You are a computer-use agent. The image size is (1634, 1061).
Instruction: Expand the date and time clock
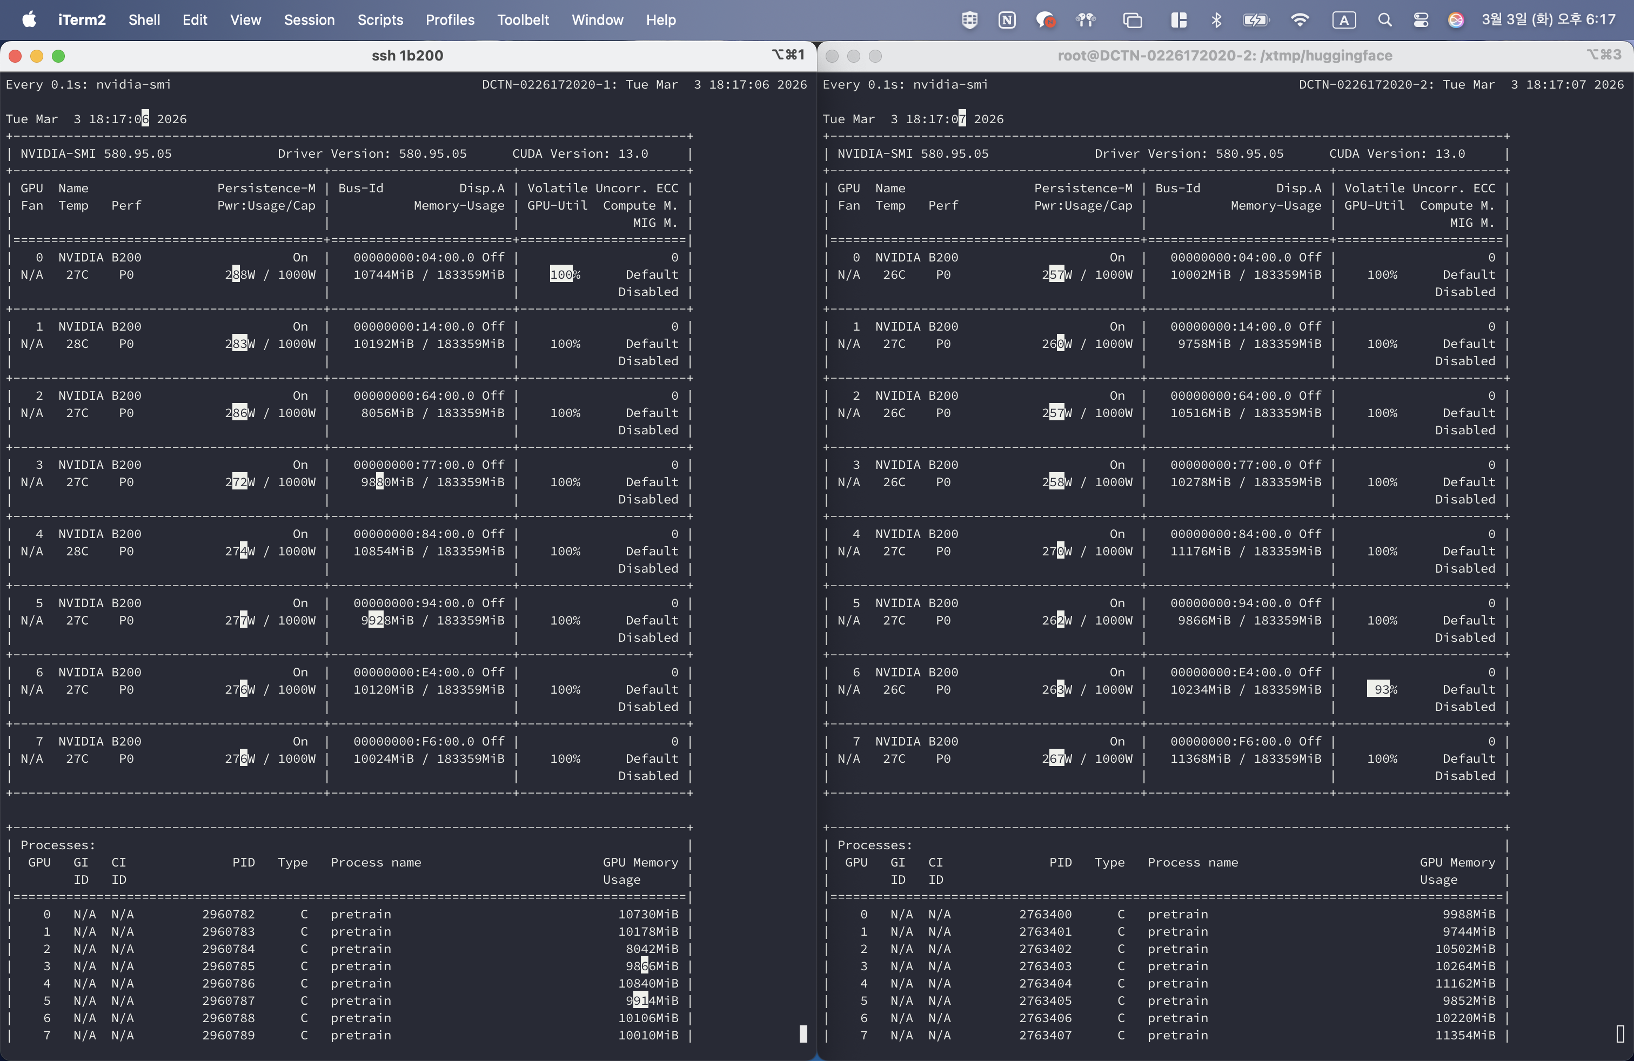point(1548,20)
